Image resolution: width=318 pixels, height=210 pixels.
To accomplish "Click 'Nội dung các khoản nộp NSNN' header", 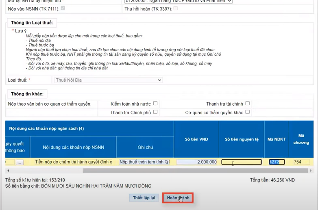I will (74, 147).
